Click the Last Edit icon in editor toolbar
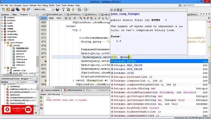 (66, 18)
